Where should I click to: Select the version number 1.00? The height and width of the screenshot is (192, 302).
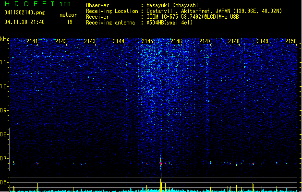pyautogui.click(x=65, y=4)
